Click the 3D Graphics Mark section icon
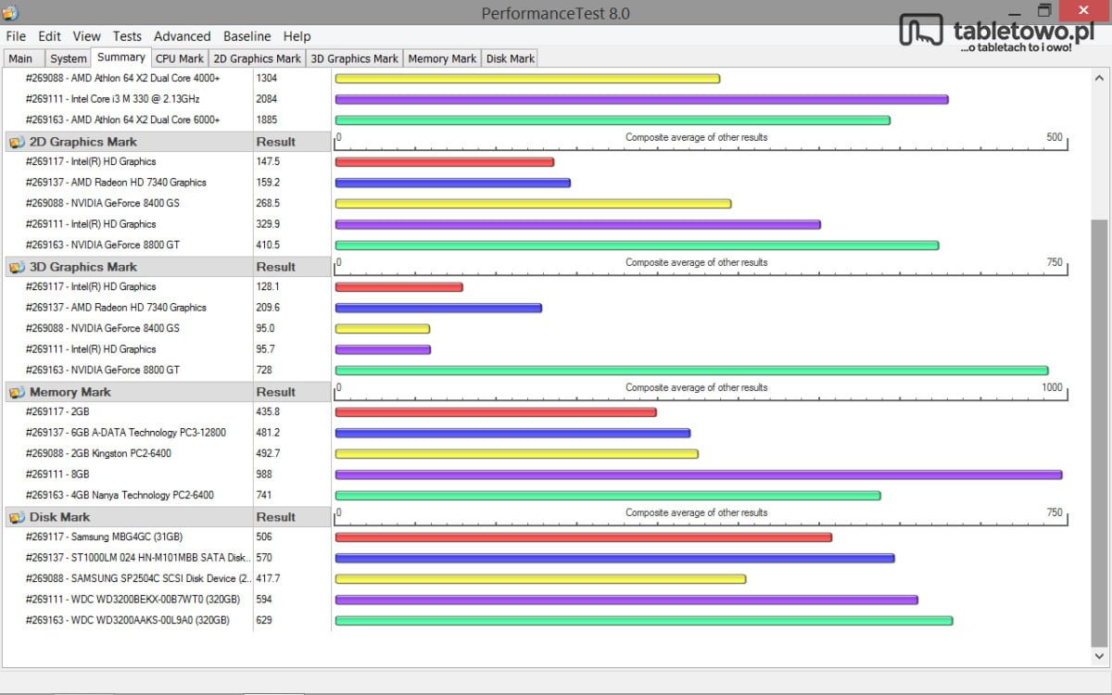Viewport: 1112px width, 695px height. 17,267
